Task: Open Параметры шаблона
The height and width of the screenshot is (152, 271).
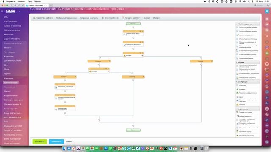Action: point(43,18)
